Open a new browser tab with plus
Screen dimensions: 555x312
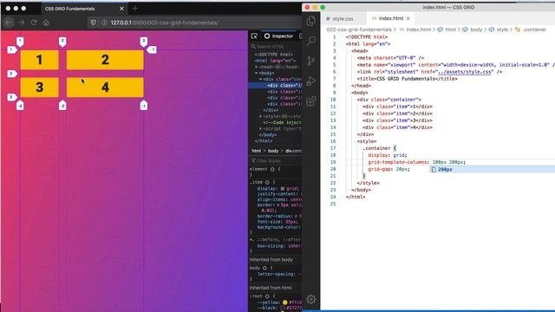pyautogui.click(x=134, y=9)
